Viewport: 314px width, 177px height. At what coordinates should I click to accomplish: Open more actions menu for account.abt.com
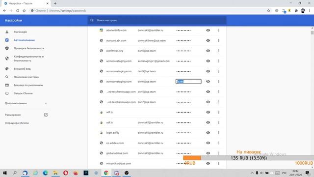click(x=219, y=40)
